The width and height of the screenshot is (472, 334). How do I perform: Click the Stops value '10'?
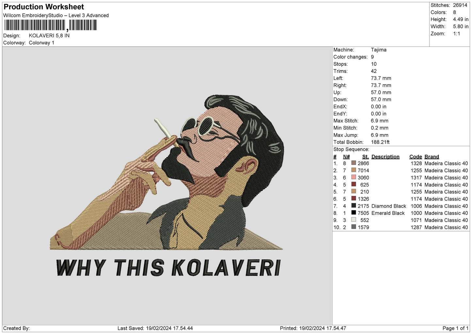click(374, 64)
